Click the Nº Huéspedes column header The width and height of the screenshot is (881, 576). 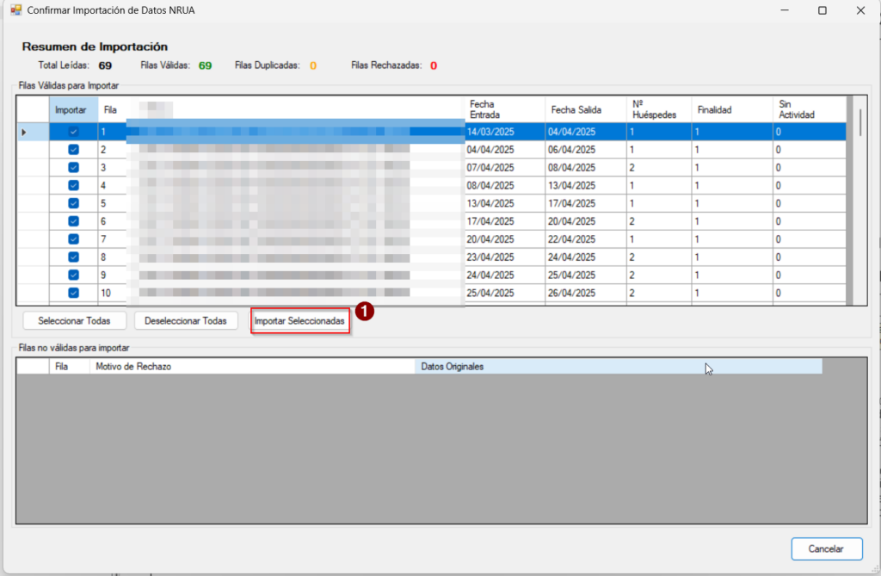(658, 109)
